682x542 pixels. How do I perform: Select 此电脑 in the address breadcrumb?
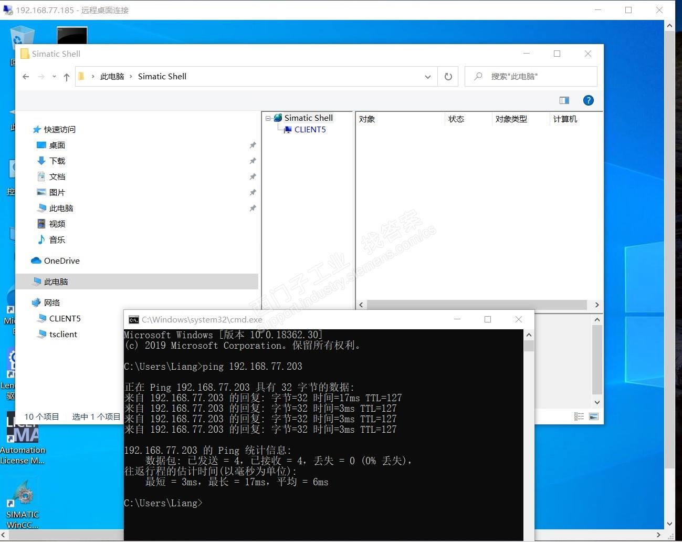tap(112, 77)
